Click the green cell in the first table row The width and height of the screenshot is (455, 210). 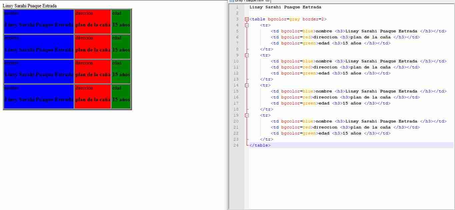(x=121, y=22)
